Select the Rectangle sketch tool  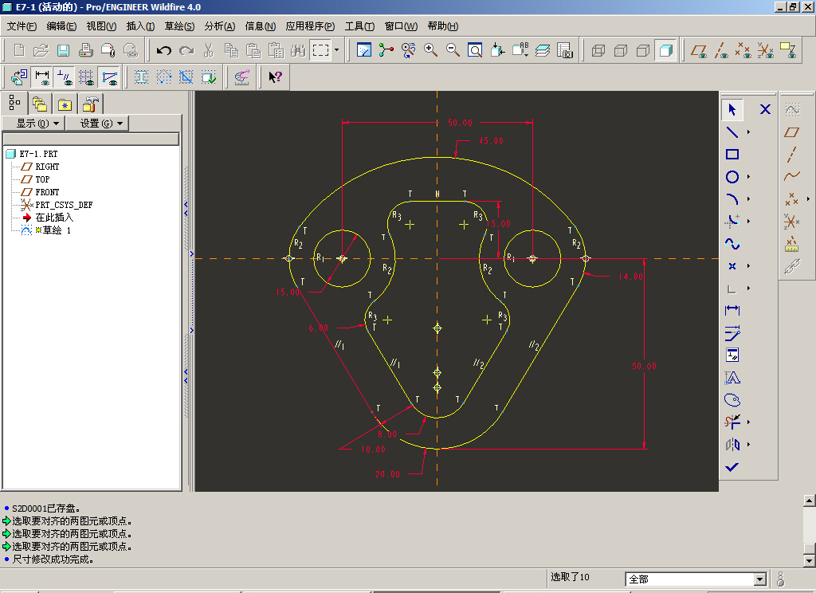tap(732, 154)
